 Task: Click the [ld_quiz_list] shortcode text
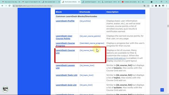(86, 85)
